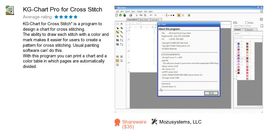Select the rectangular selection tool

coord(118,24)
